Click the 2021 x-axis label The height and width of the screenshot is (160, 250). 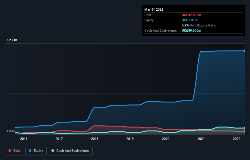point(201,139)
